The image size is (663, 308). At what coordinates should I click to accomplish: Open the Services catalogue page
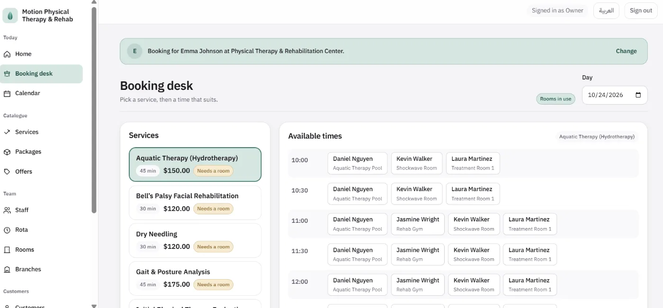pos(41,132)
